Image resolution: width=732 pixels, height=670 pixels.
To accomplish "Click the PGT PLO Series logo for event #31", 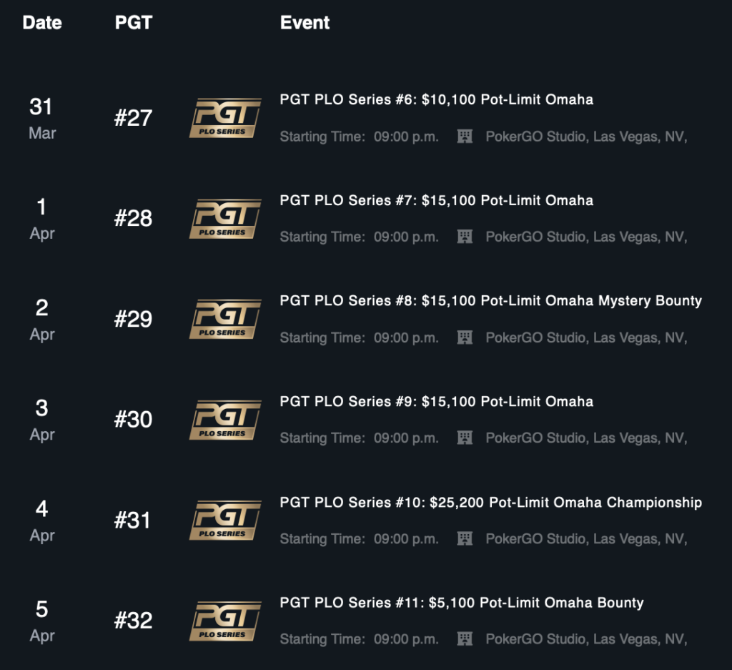I will [x=225, y=520].
